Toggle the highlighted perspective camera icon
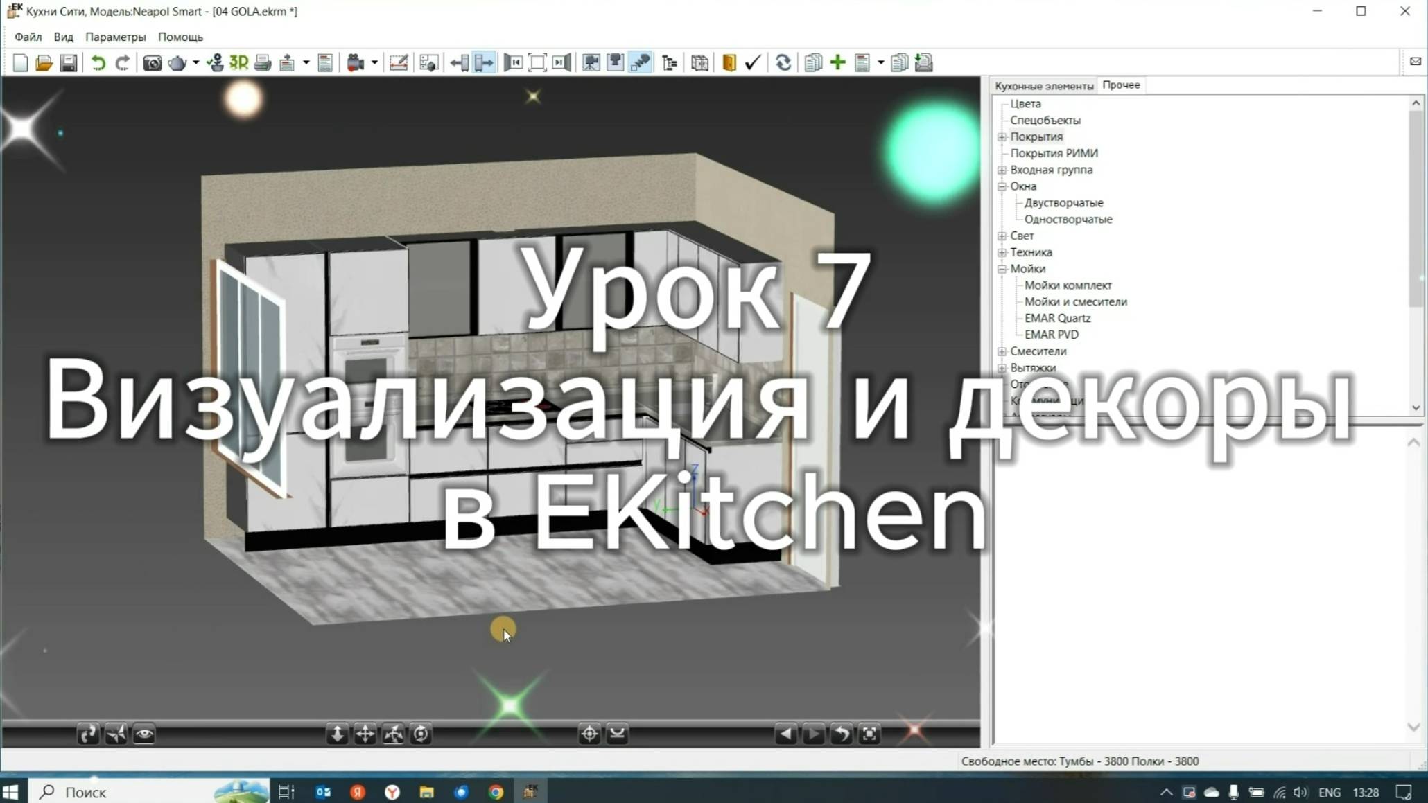This screenshot has height=803, width=1428. click(x=641, y=63)
